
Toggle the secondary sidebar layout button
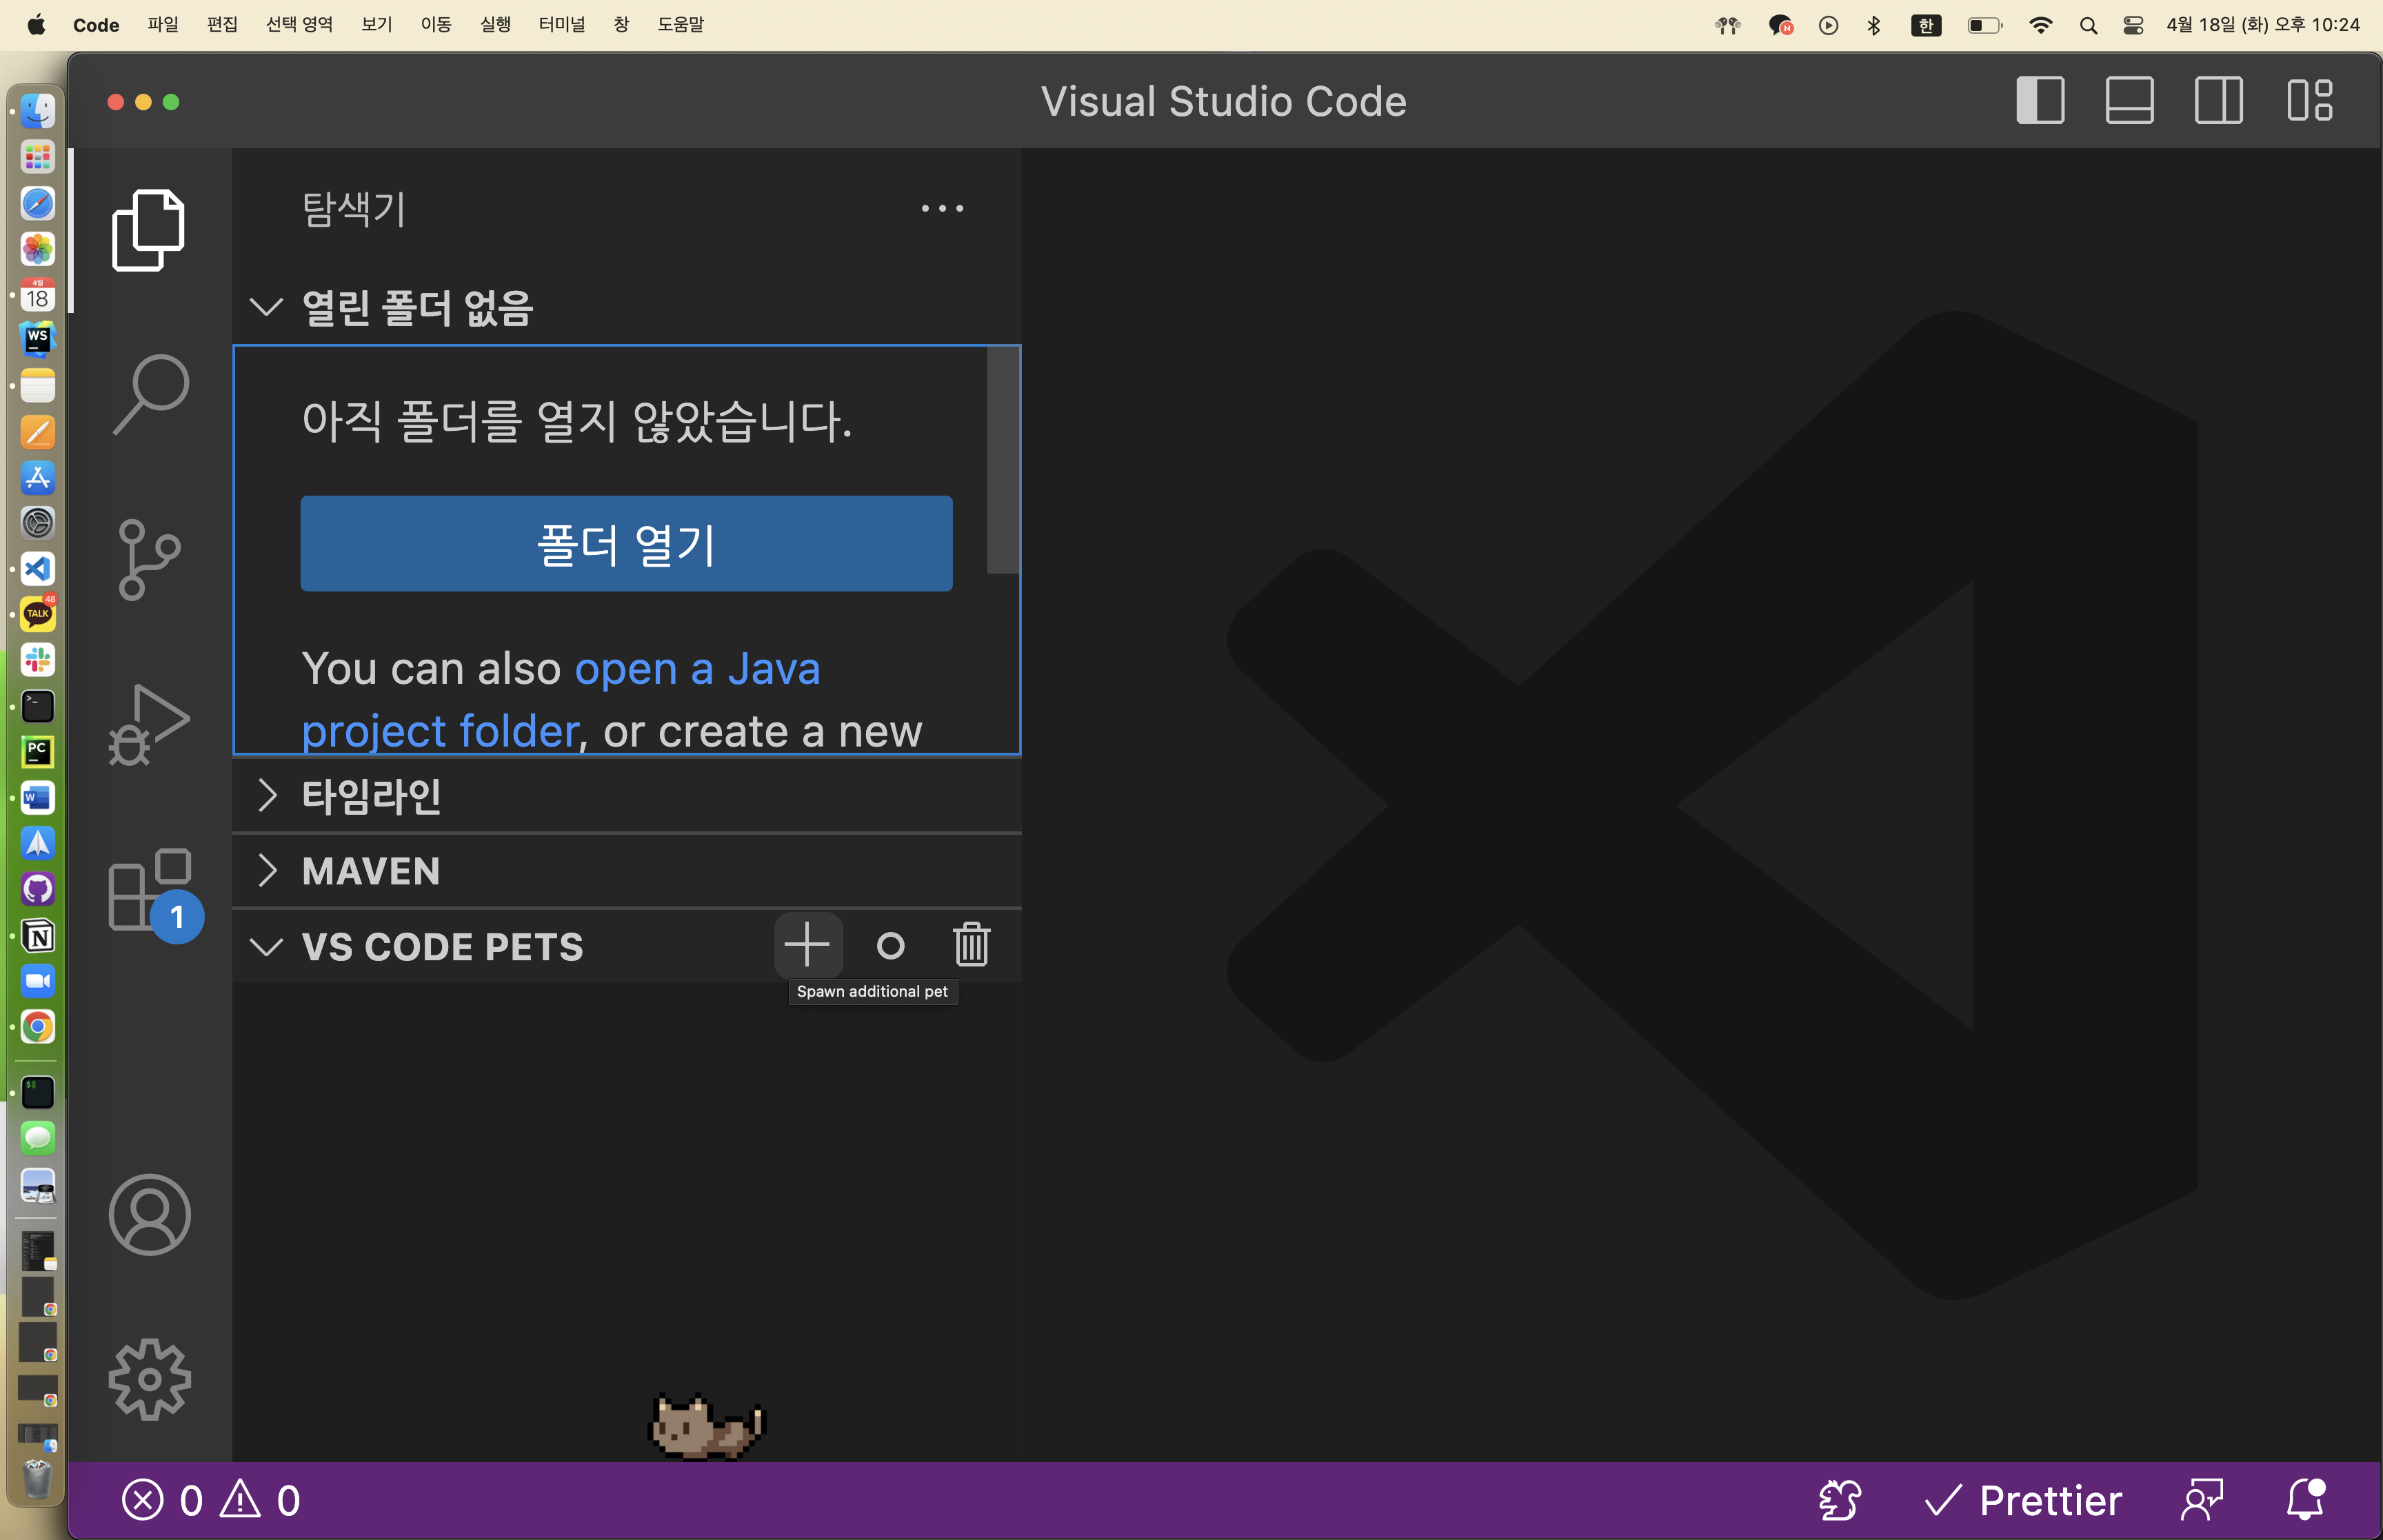coord(2218,101)
